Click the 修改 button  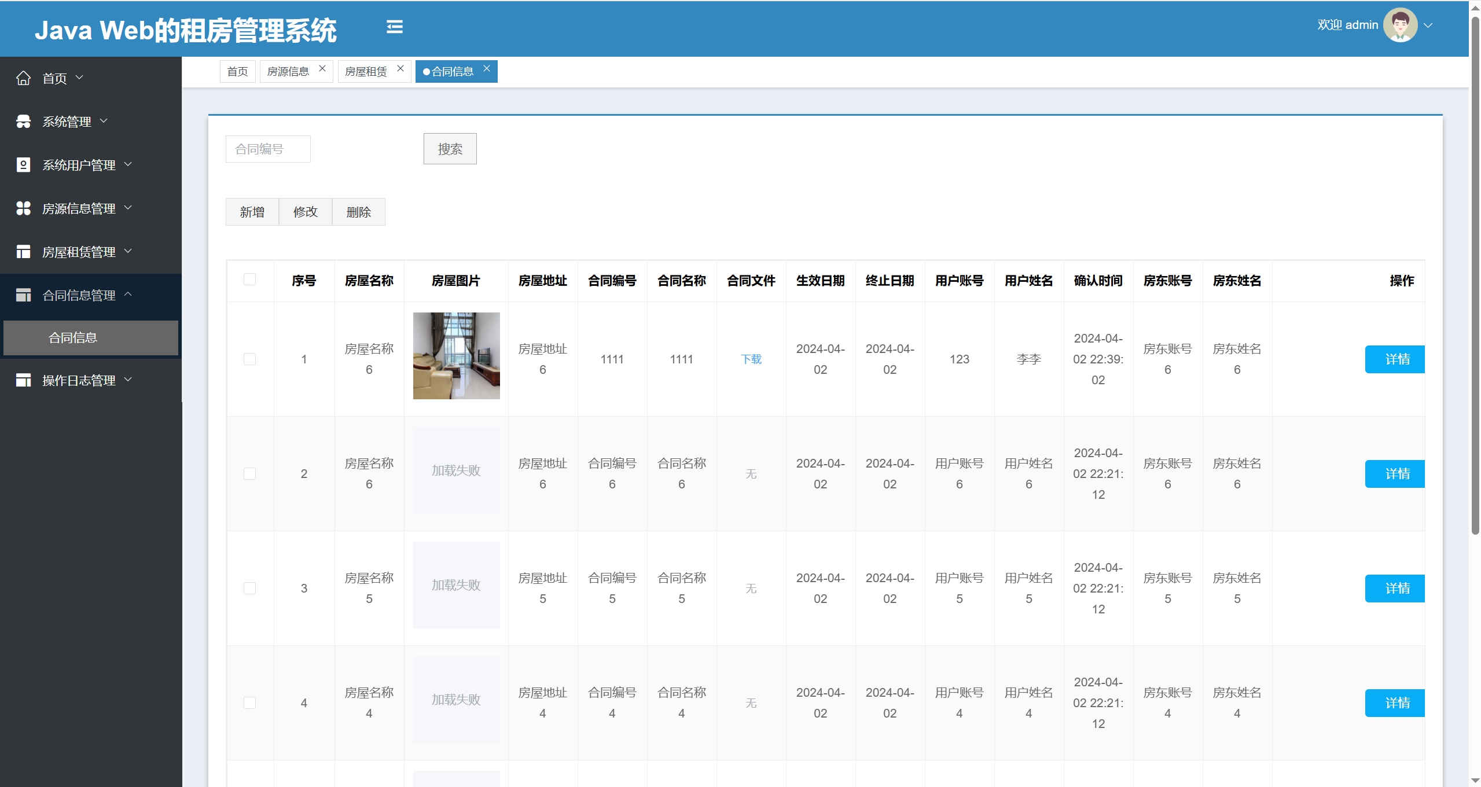pyautogui.click(x=305, y=212)
